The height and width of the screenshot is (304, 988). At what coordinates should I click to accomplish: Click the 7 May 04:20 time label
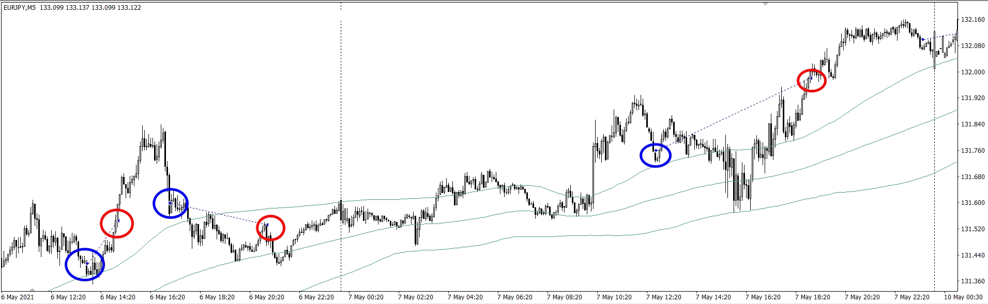[465, 297]
